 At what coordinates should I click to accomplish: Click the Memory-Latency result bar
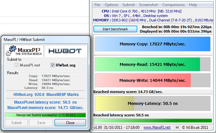pyautogui.click(x=153, y=103)
